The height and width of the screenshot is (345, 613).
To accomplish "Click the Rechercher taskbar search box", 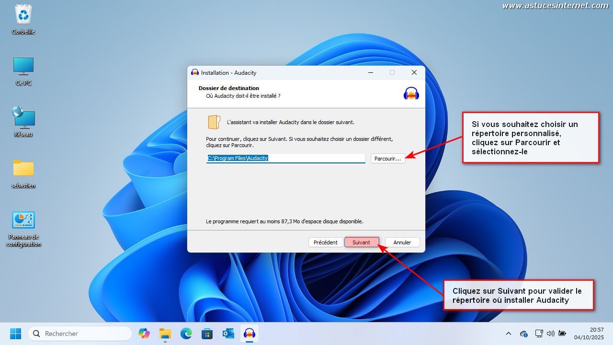I will 80,333.
